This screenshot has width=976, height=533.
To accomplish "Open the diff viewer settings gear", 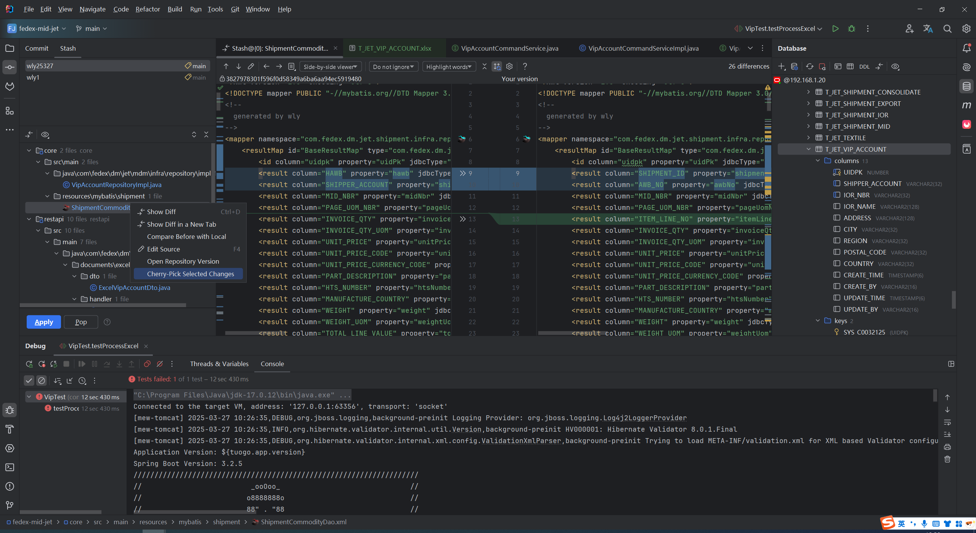I will (509, 66).
